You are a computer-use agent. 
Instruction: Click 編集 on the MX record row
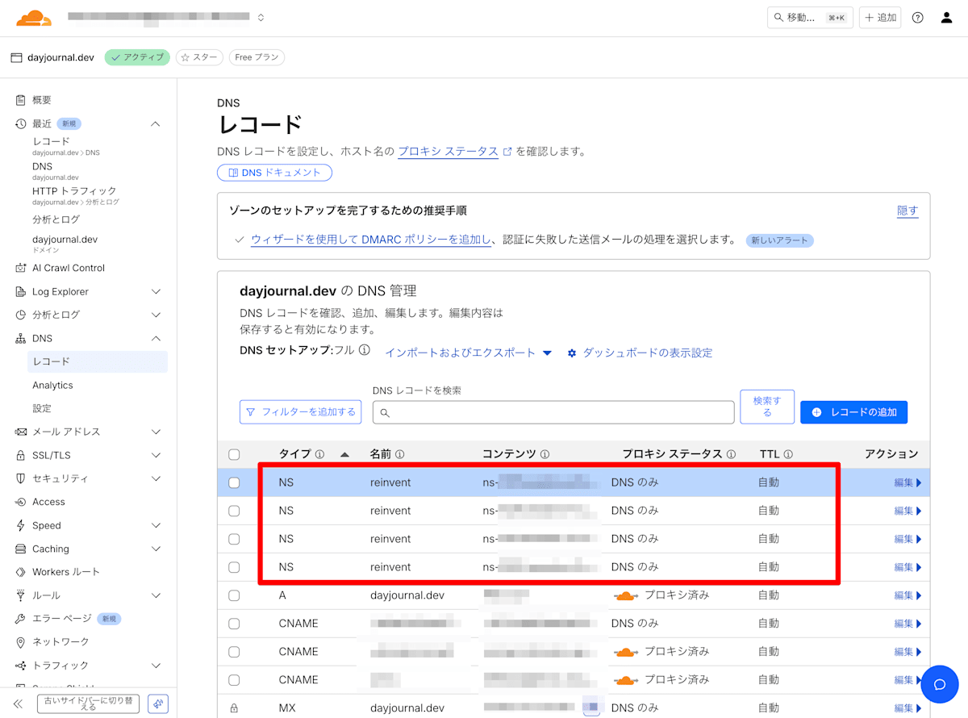907,708
